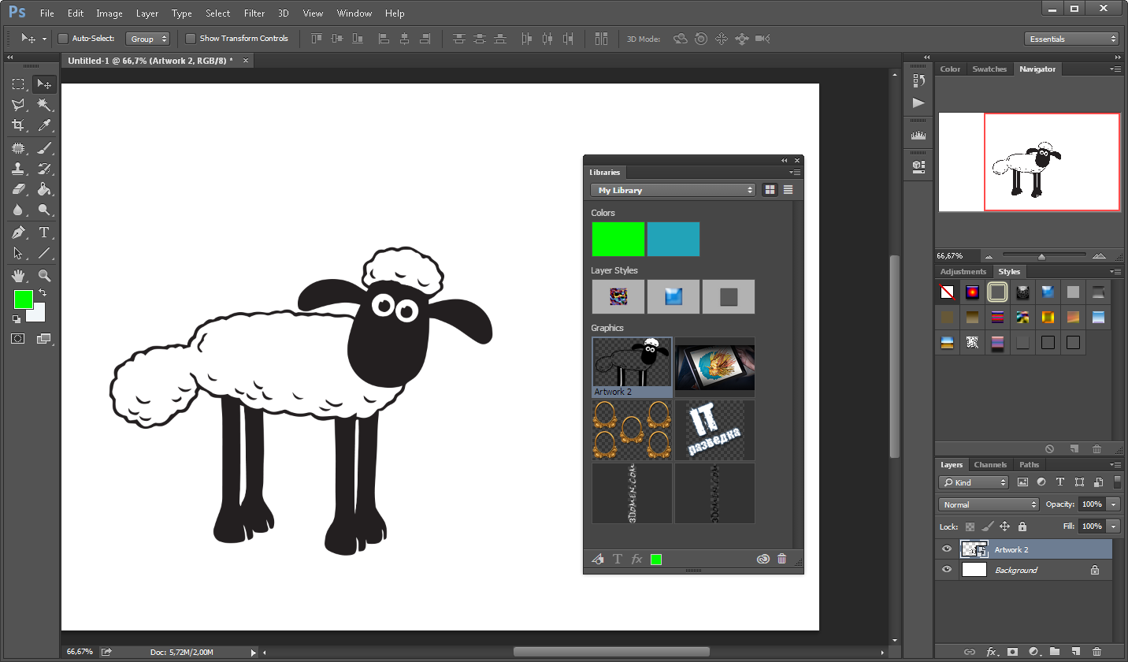
Task: Toggle lock transparent pixels
Action: (x=970, y=526)
